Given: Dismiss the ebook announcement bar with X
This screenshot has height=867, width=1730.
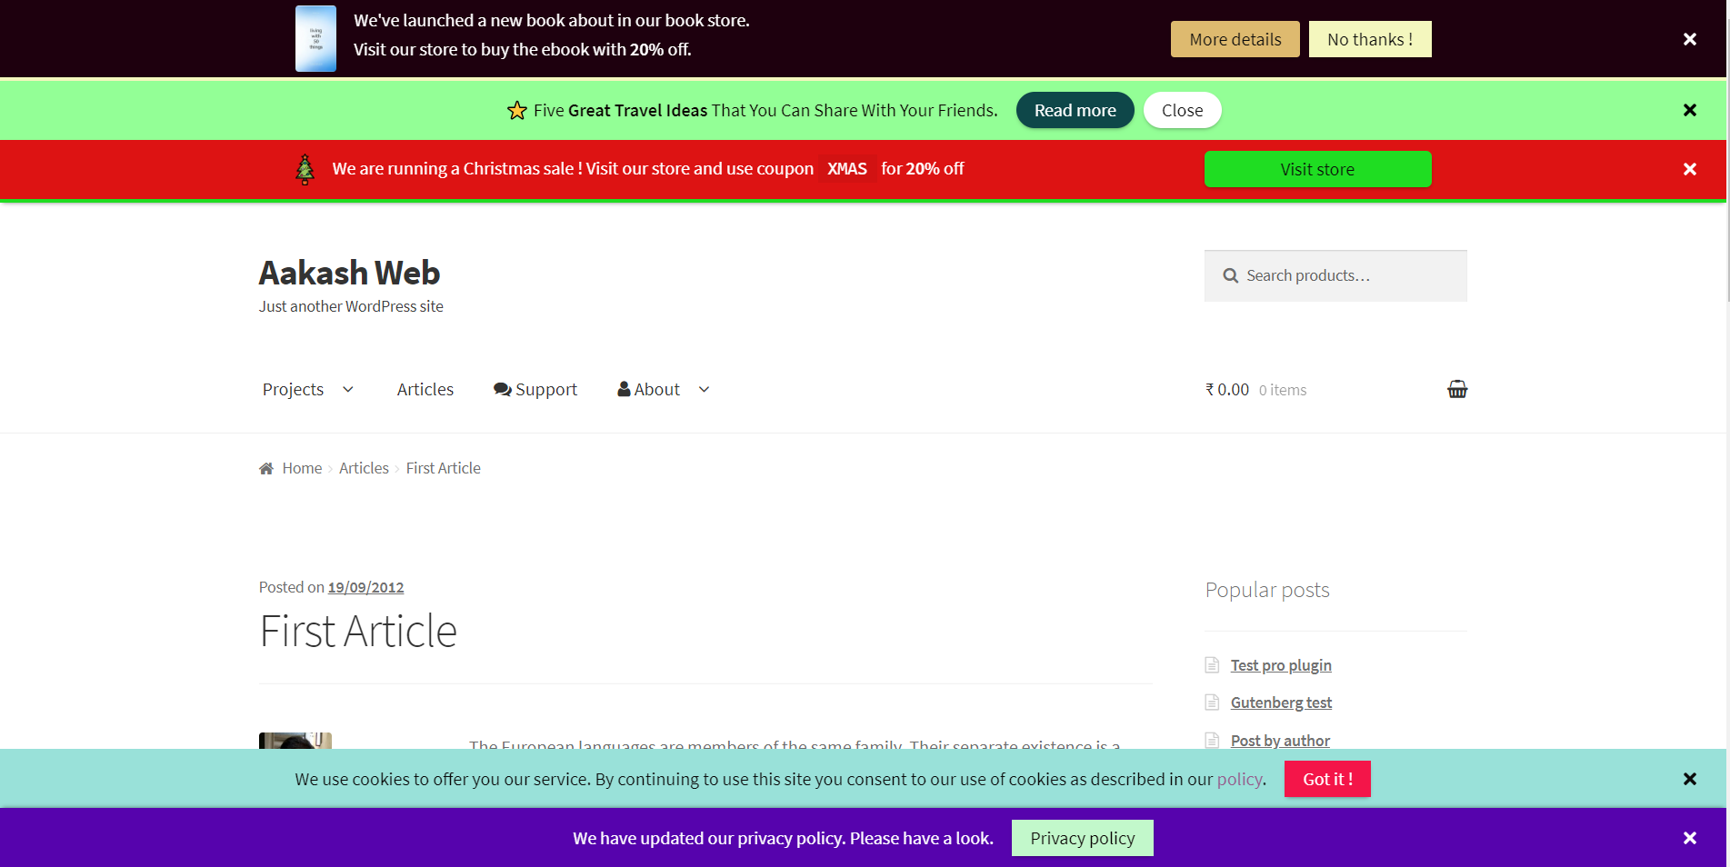Looking at the screenshot, I should [1689, 39].
